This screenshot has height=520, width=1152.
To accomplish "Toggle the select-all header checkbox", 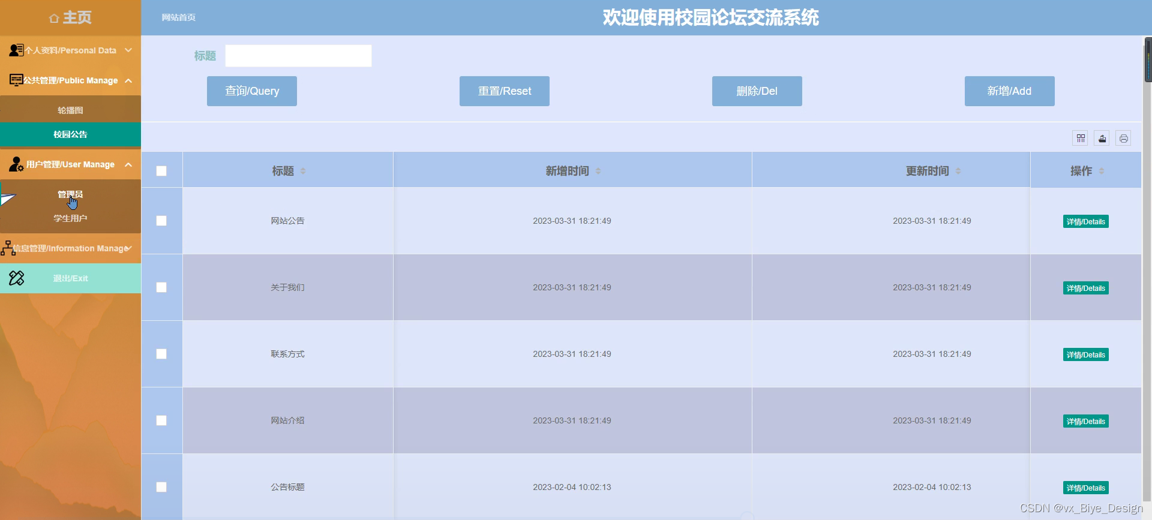I will click(161, 171).
